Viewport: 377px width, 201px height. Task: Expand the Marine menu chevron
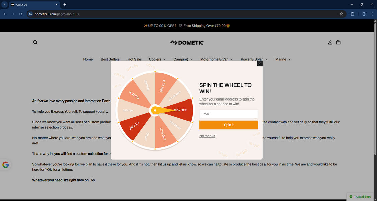(289, 59)
